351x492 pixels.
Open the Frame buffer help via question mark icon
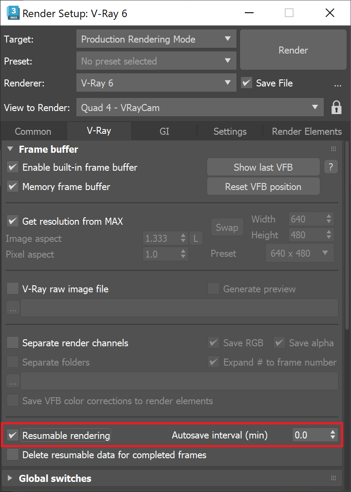point(331,167)
